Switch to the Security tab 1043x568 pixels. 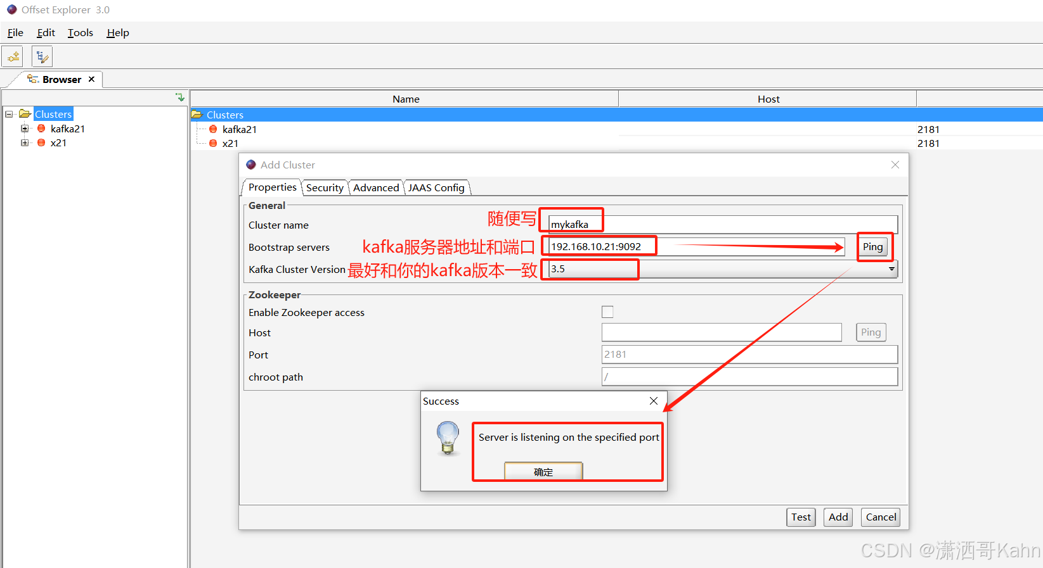pos(325,188)
